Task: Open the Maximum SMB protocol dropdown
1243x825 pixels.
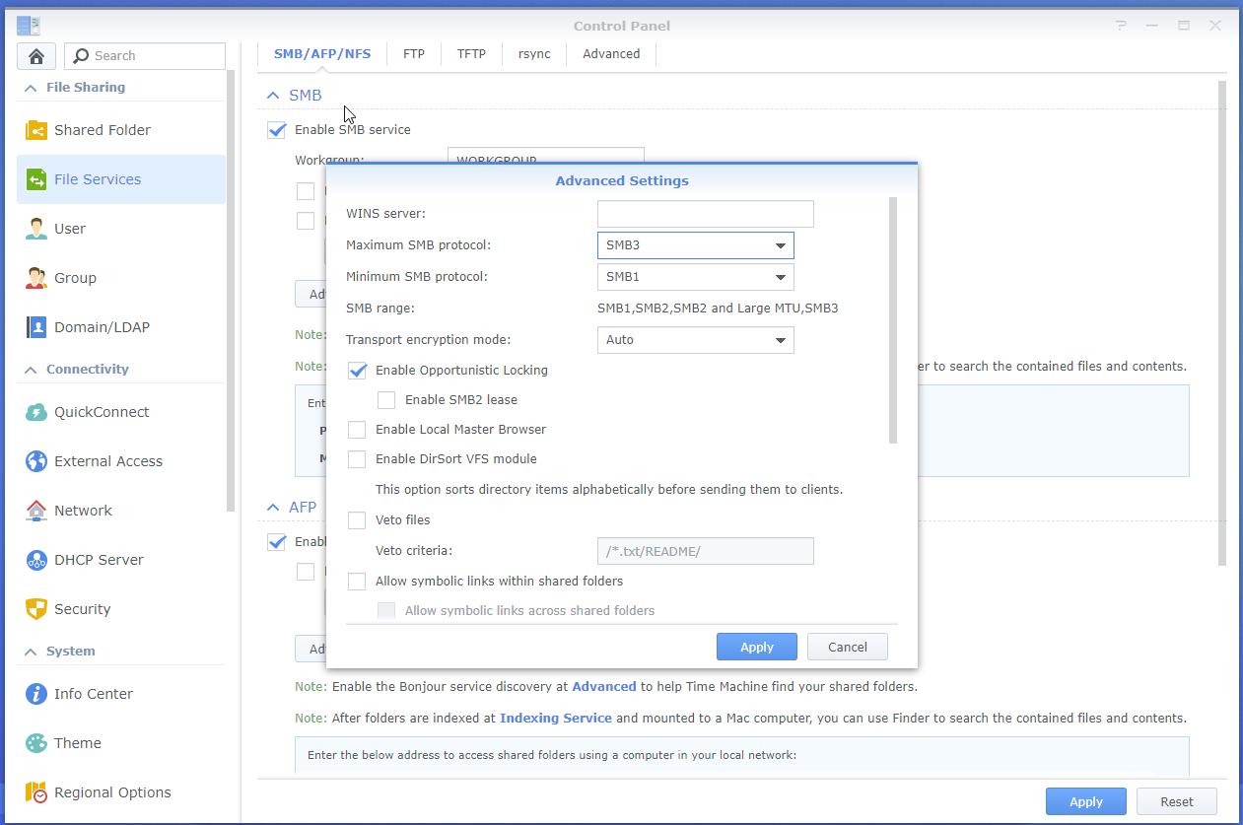Action: 696,245
